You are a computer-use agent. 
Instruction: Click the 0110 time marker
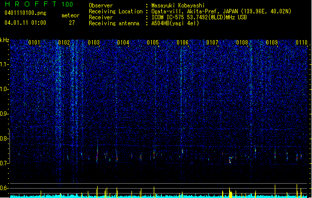click(302, 43)
